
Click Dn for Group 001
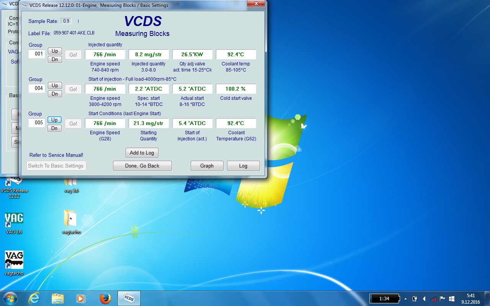pos(55,59)
